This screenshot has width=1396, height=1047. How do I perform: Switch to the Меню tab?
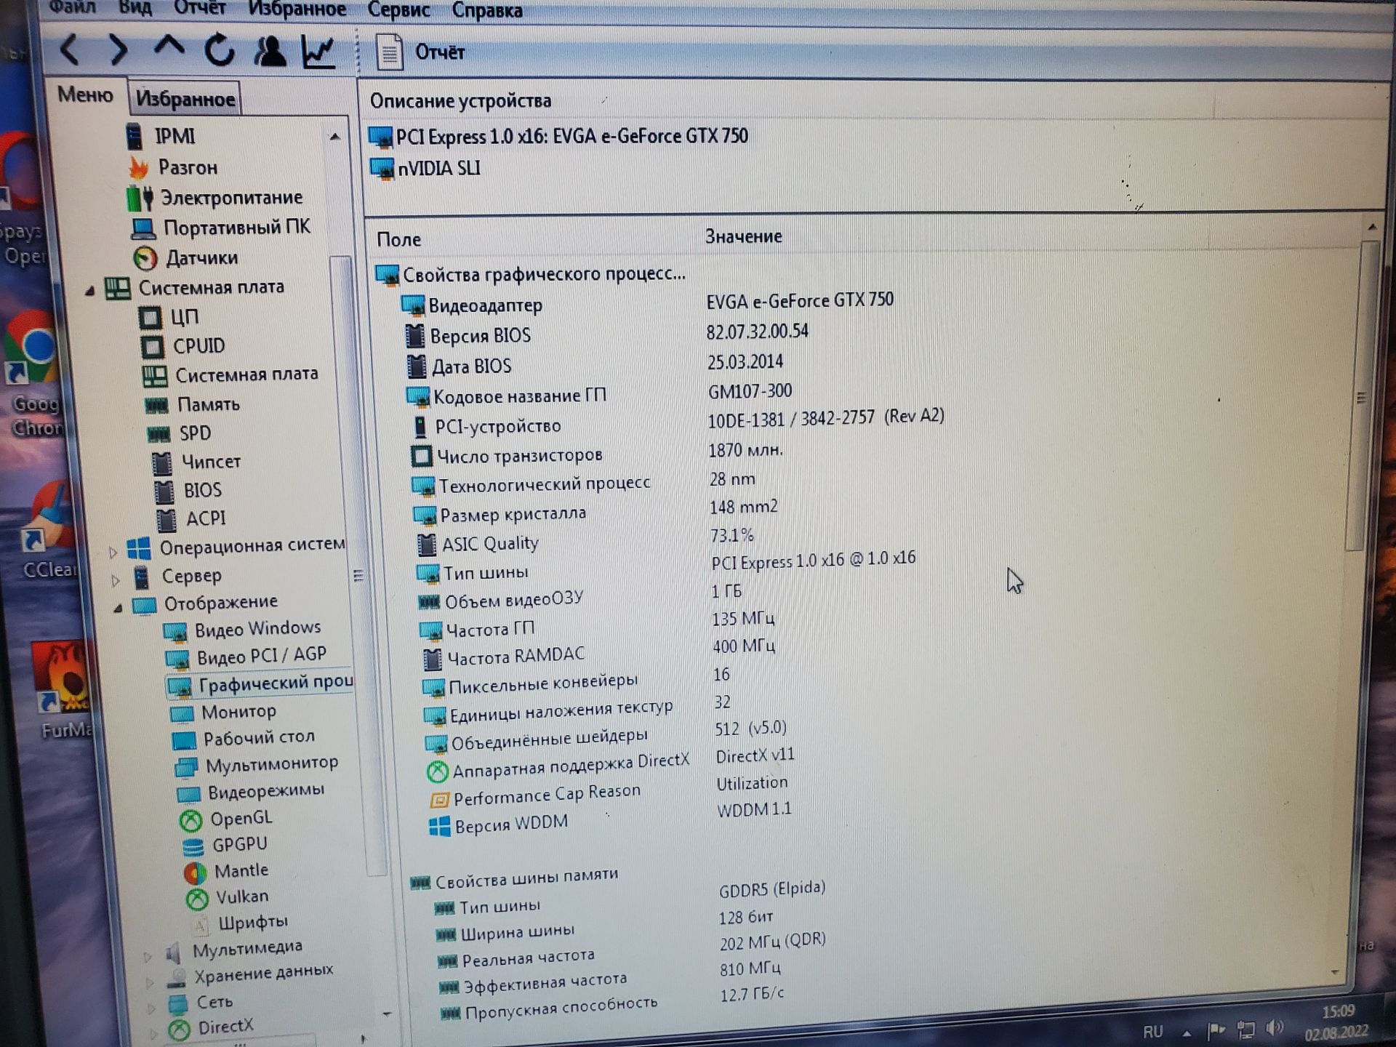click(86, 95)
